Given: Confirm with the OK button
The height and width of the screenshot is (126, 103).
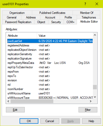Looking at the screenshot, I should [x=29, y=121].
